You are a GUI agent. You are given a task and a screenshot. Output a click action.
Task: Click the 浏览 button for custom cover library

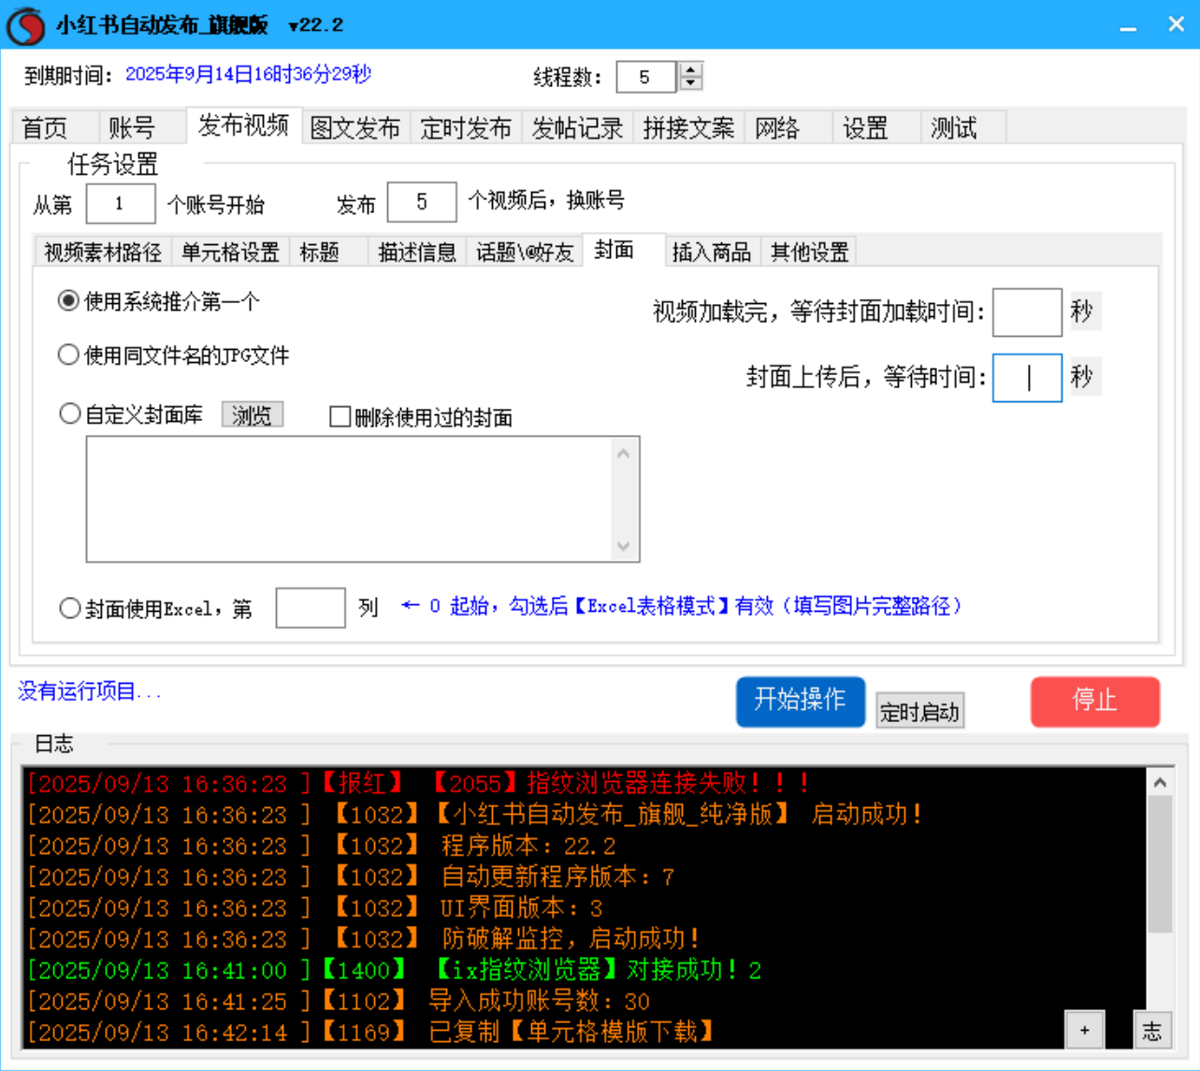tap(252, 414)
